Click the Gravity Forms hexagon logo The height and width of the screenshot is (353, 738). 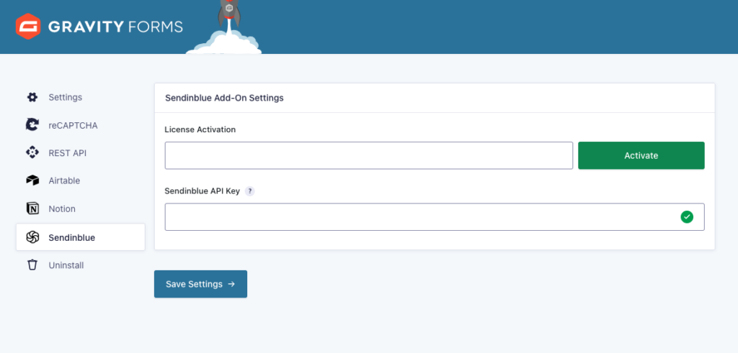coord(28,27)
